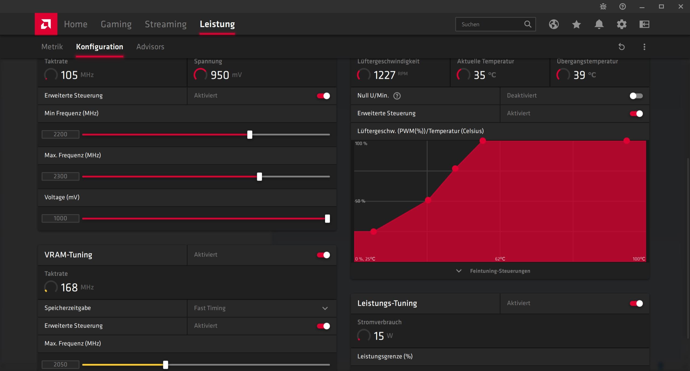This screenshot has height=371, width=690.
Task: Click the VRAM 2050 value box
Action: (60, 365)
